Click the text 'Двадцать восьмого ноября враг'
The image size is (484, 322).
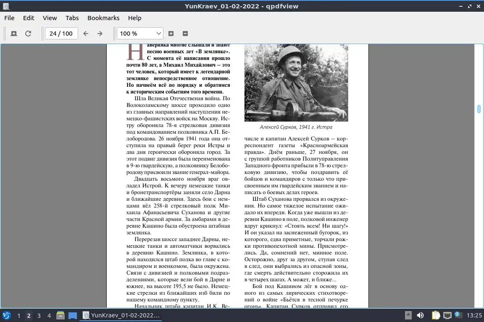pyautogui.click(x=176, y=179)
